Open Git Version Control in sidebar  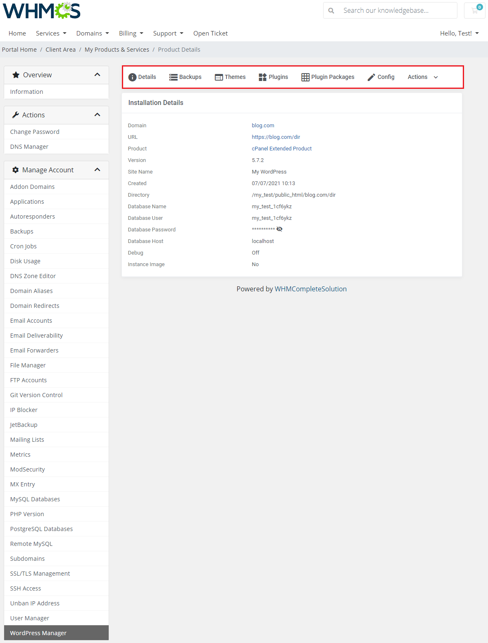click(x=56, y=395)
